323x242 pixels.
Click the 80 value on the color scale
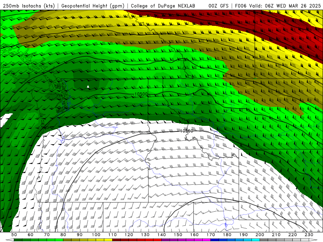[x=63, y=235]
